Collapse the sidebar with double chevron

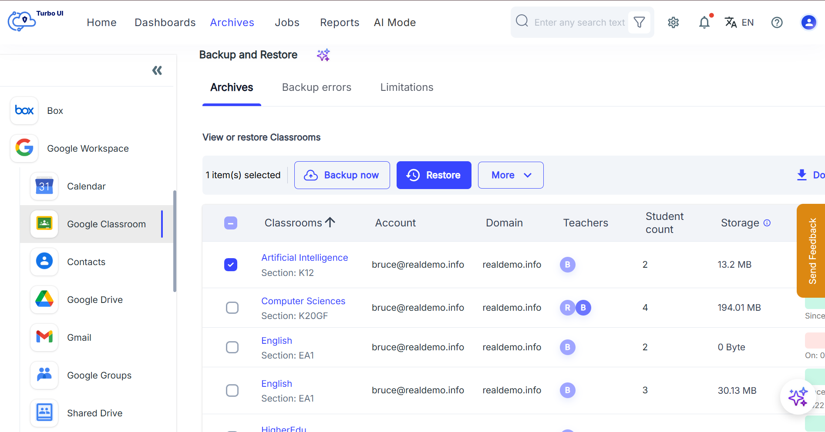[157, 70]
